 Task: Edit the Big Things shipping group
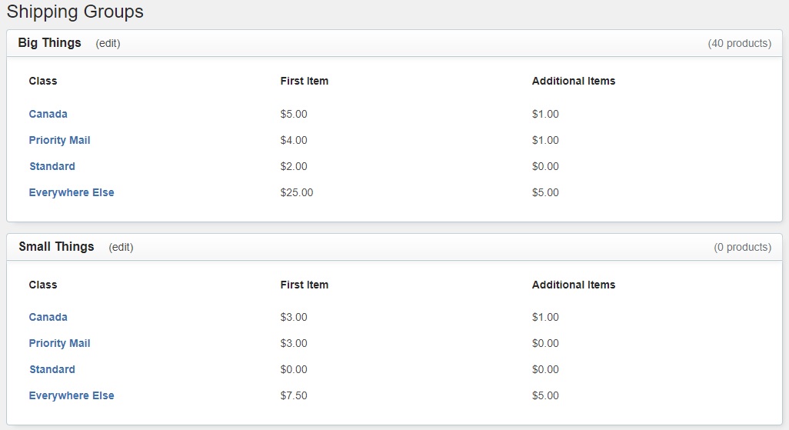pyautogui.click(x=108, y=43)
